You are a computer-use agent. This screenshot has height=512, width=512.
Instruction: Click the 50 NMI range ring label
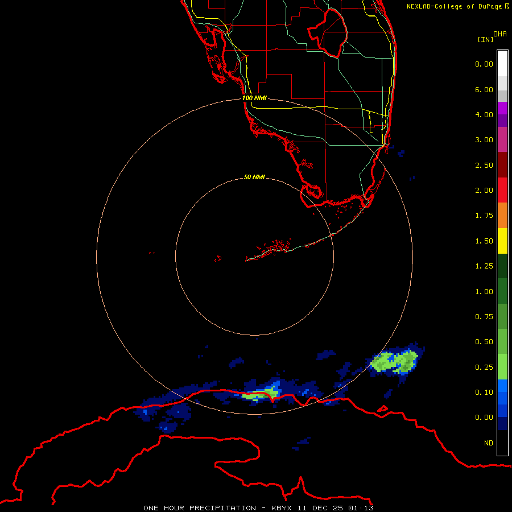(x=254, y=177)
